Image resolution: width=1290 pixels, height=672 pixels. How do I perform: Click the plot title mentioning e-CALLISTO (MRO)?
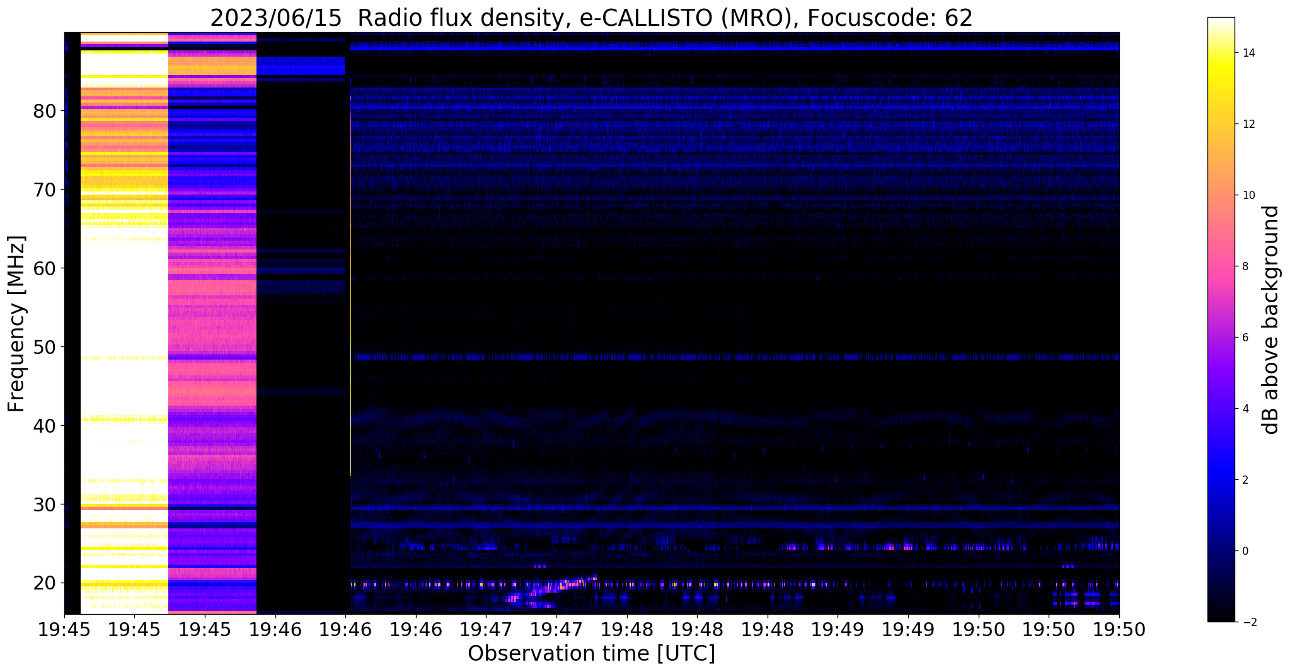click(x=591, y=18)
